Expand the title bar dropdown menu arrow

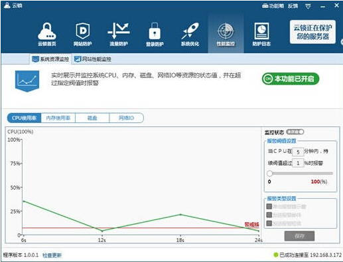coord(308,7)
